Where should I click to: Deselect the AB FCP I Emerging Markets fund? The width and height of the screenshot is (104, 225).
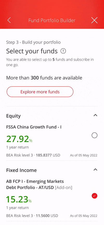(x=95, y=196)
